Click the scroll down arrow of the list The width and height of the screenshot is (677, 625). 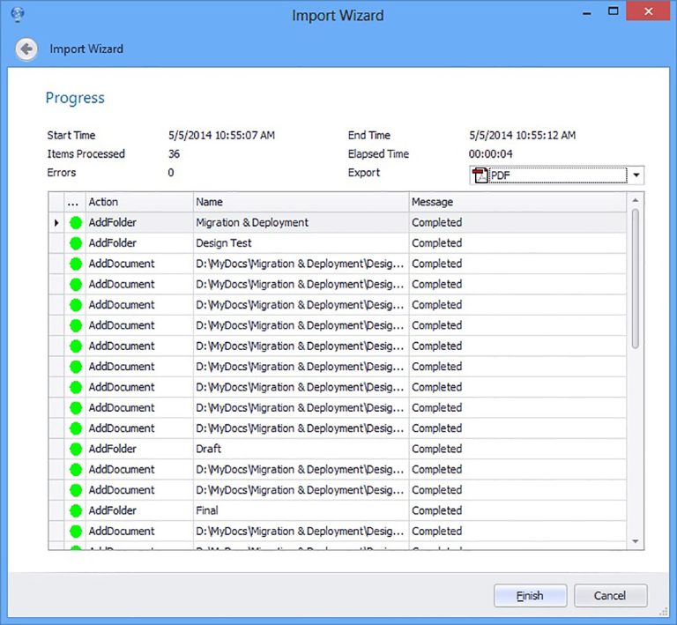tap(636, 541)
